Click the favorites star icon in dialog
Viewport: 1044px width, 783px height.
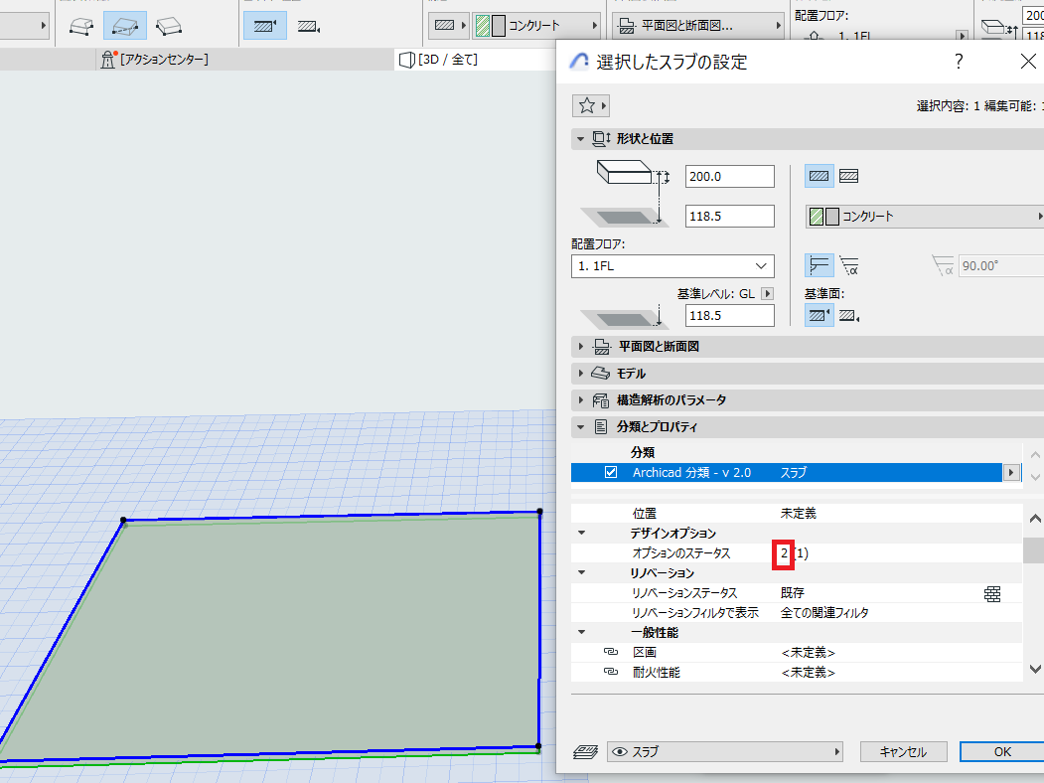[587, 106]
